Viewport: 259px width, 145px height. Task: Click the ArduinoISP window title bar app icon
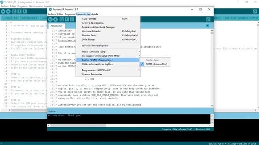pyautogui.click(x=50, y=9)
